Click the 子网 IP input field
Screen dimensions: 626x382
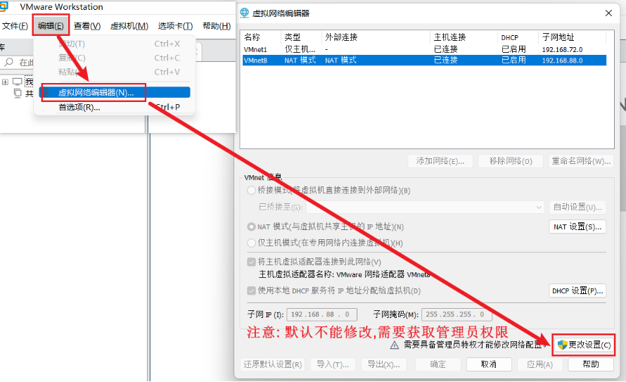(x=321, y=314)
